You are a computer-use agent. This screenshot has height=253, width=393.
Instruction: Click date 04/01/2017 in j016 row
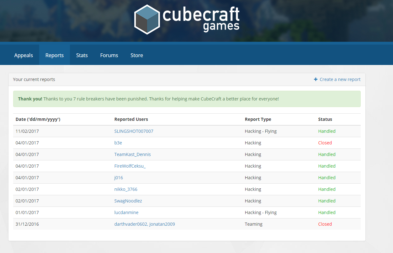[27, 178]
